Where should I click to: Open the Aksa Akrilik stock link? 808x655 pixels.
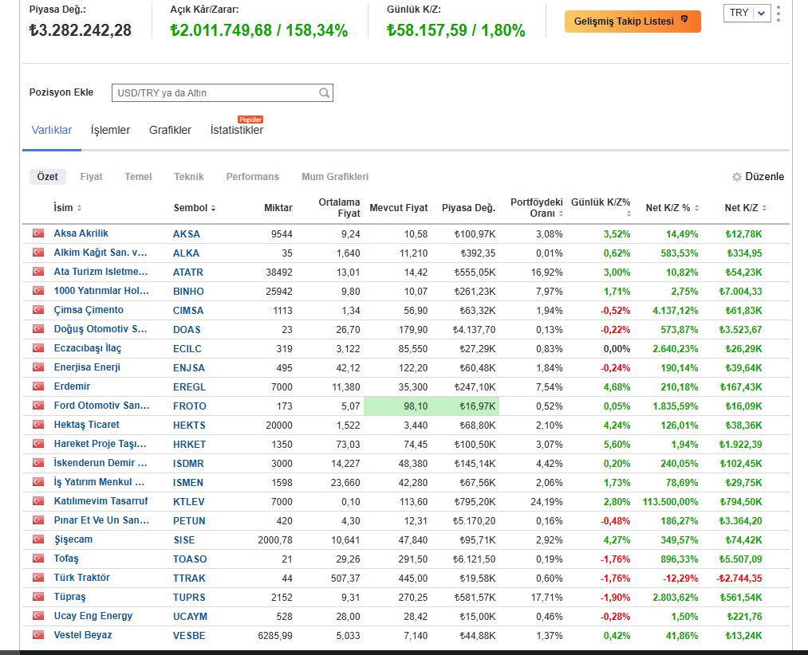[x=81, y=233]
